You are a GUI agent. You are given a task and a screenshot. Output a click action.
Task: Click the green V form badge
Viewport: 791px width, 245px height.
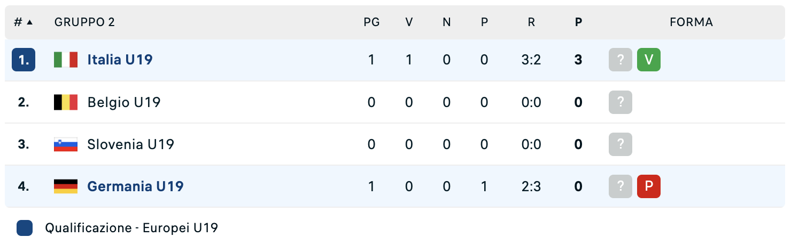pos(649,60)
